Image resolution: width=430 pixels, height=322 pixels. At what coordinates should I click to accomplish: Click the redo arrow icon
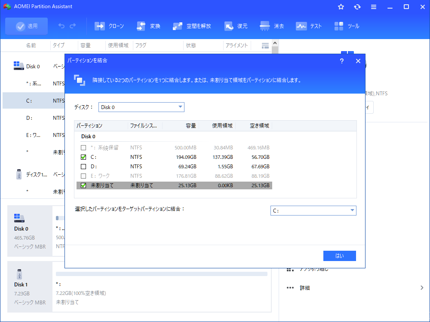tap(73, 26)
